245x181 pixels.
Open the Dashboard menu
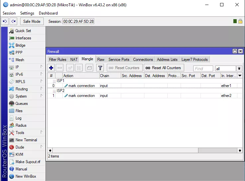point(48,13)
